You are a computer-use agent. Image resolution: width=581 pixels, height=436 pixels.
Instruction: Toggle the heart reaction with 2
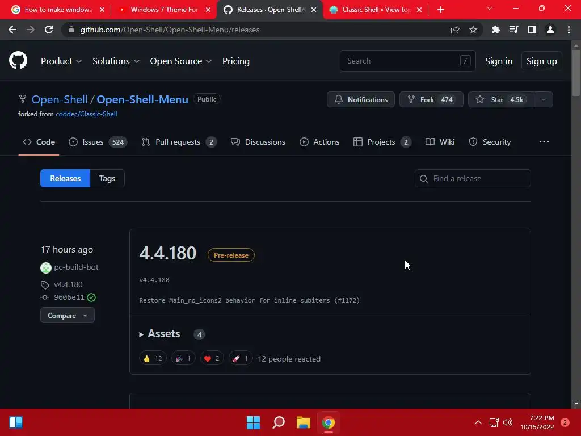tap(212, 359)
